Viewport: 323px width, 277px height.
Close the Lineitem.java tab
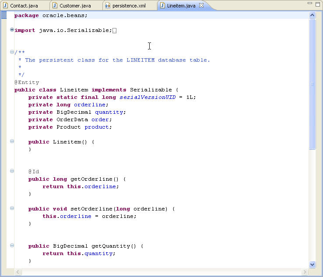point(201,5)
